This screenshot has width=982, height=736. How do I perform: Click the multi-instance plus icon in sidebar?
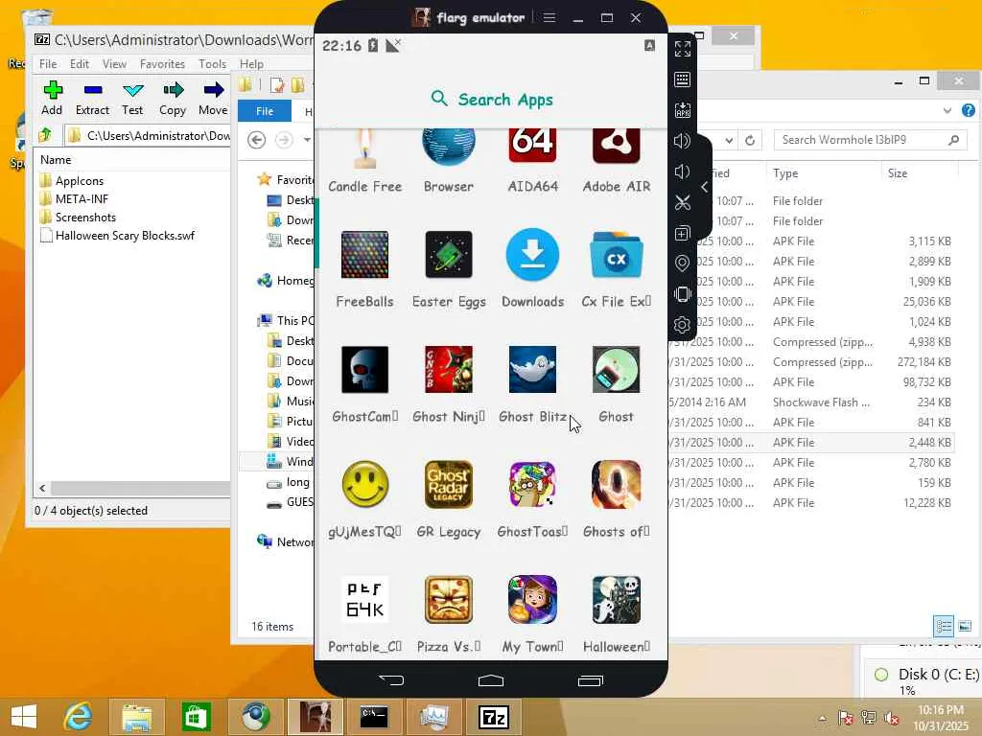[683, 234]
